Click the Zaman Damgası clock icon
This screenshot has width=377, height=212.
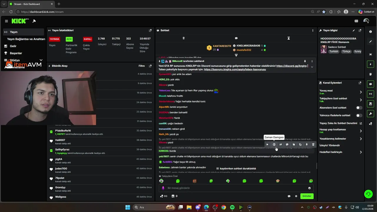pos(274,145)
